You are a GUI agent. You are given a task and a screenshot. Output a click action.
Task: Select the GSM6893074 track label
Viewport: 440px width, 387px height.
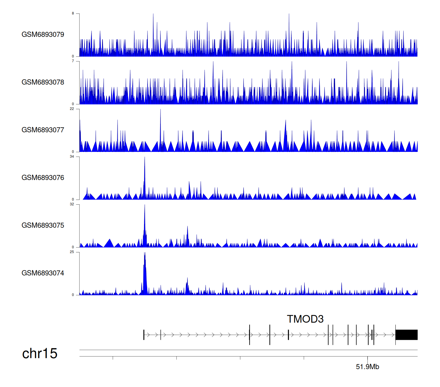pos(43,273)
